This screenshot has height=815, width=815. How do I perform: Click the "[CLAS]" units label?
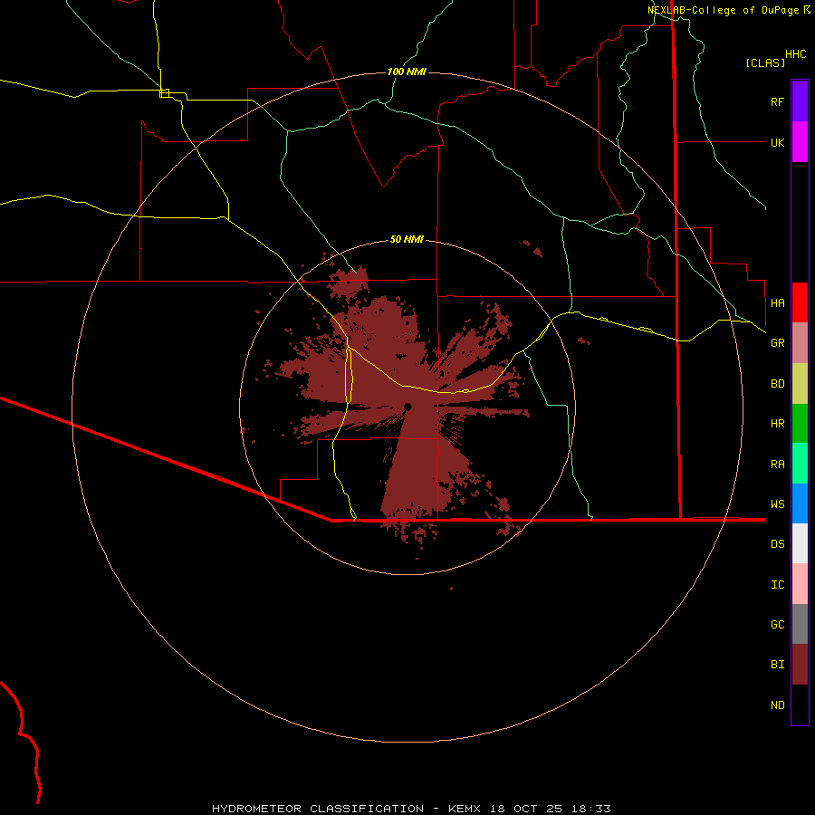(765, 63)
